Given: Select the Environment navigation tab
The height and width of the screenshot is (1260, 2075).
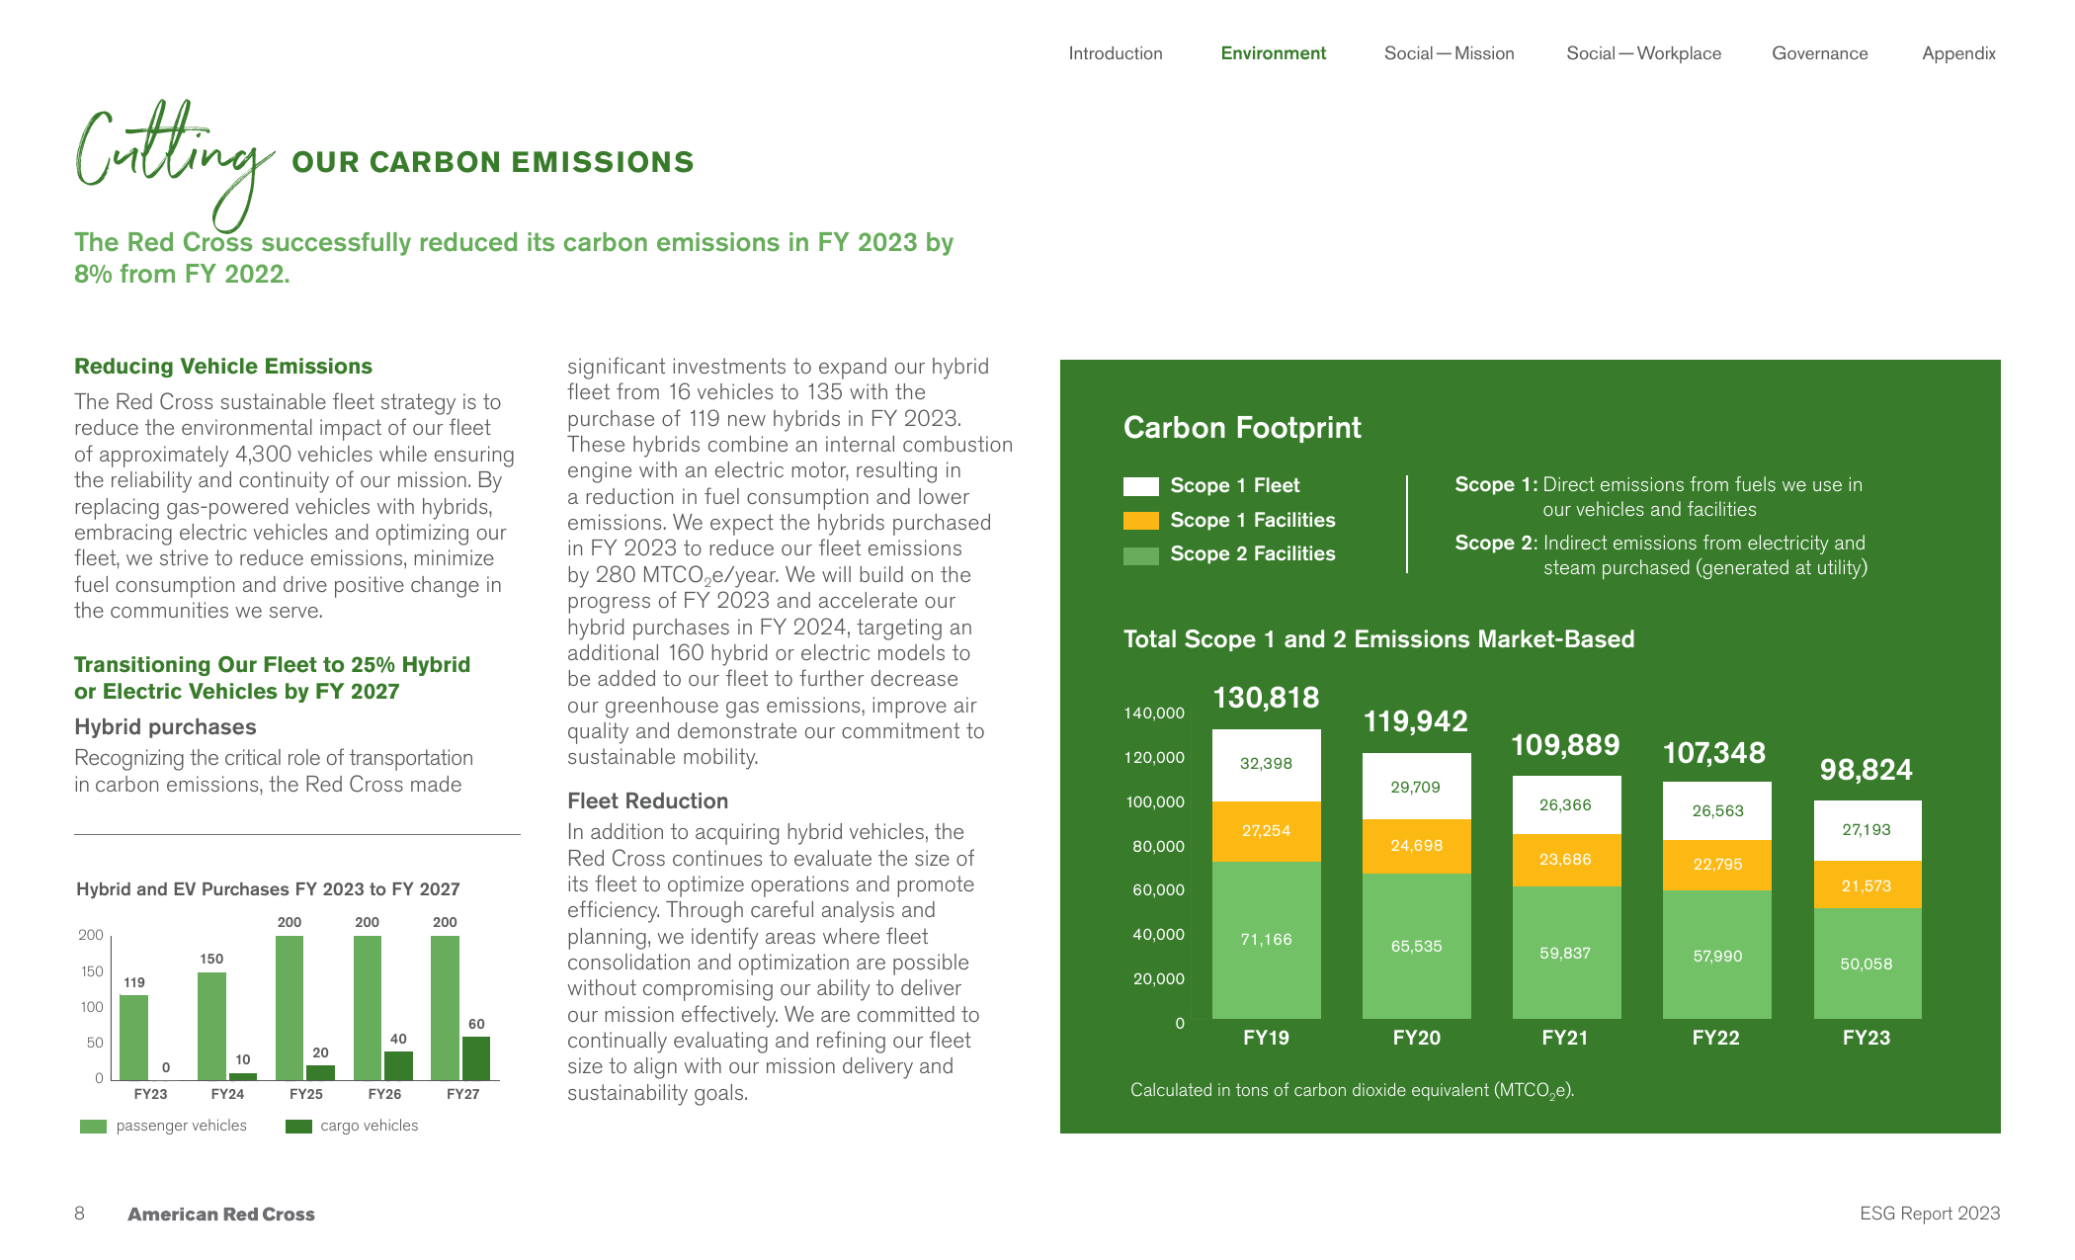Looking at the screenshot, I should point(1273,53).
